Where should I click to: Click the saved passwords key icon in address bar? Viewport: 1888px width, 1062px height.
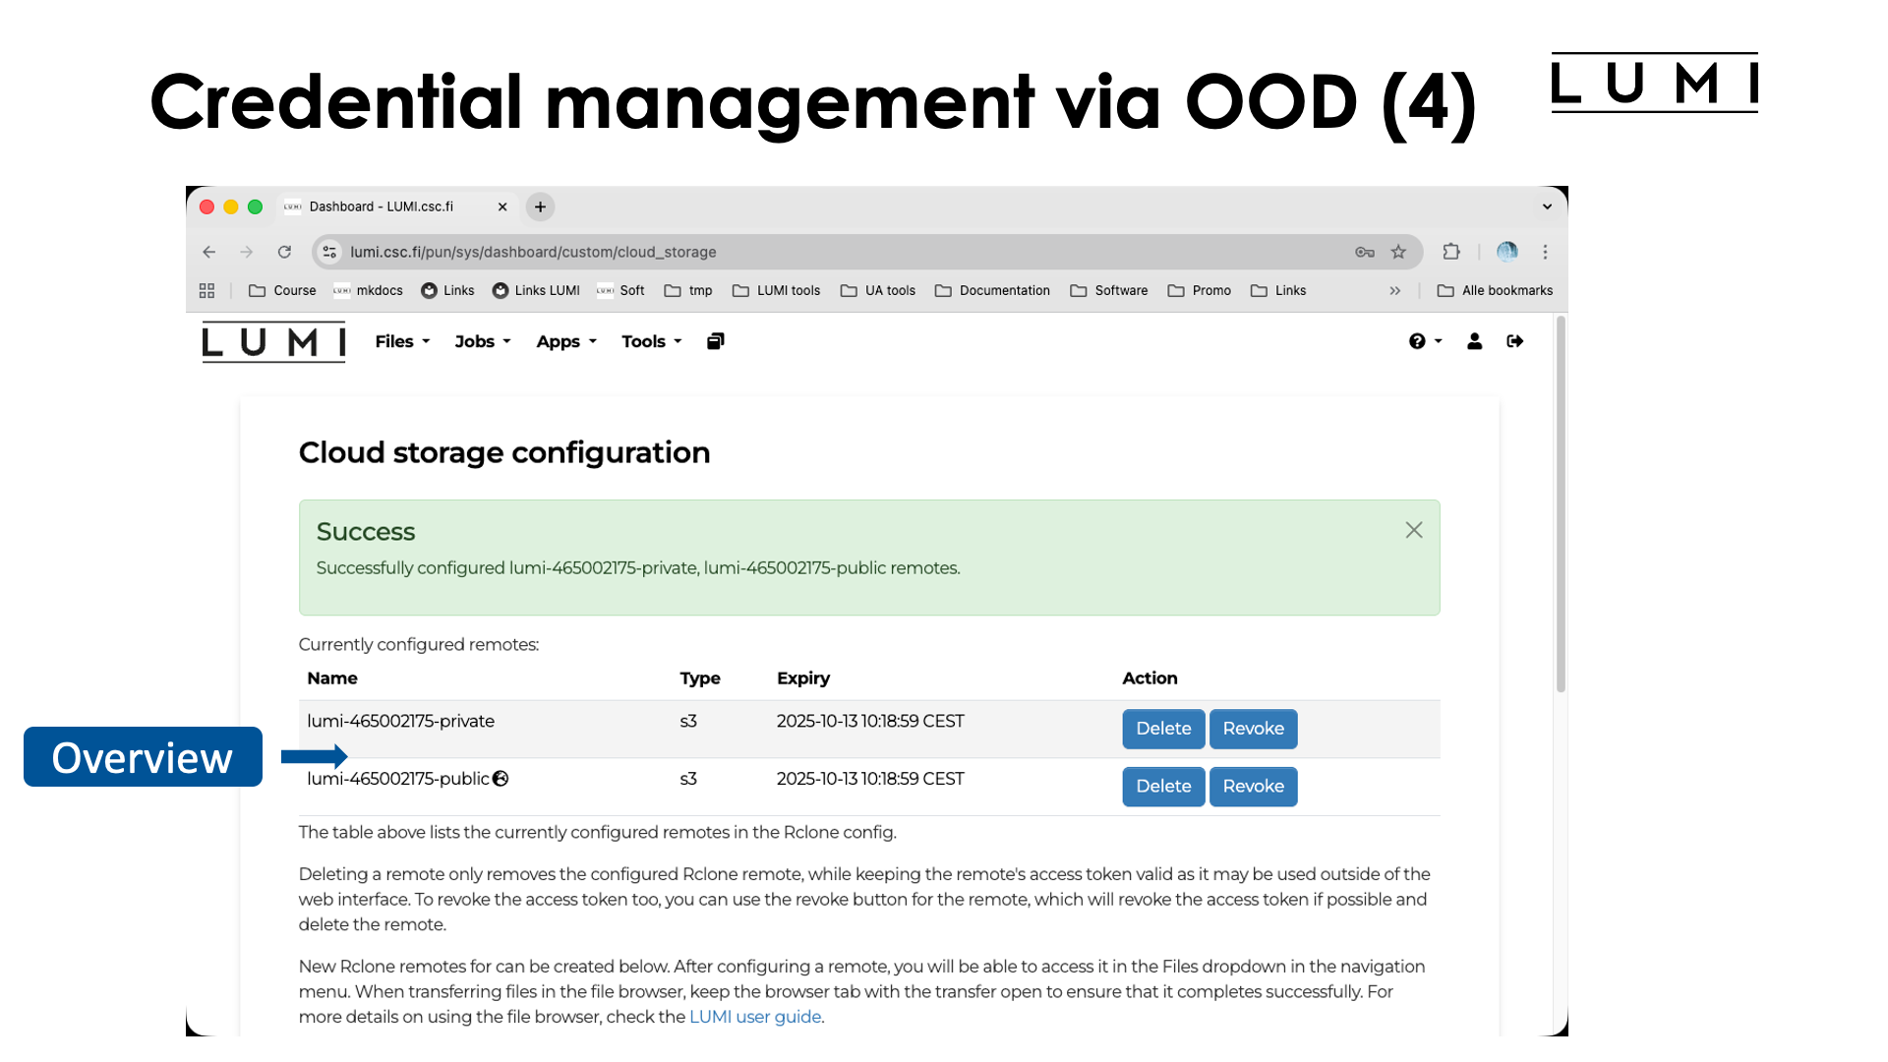click(x=1365, y=252)
